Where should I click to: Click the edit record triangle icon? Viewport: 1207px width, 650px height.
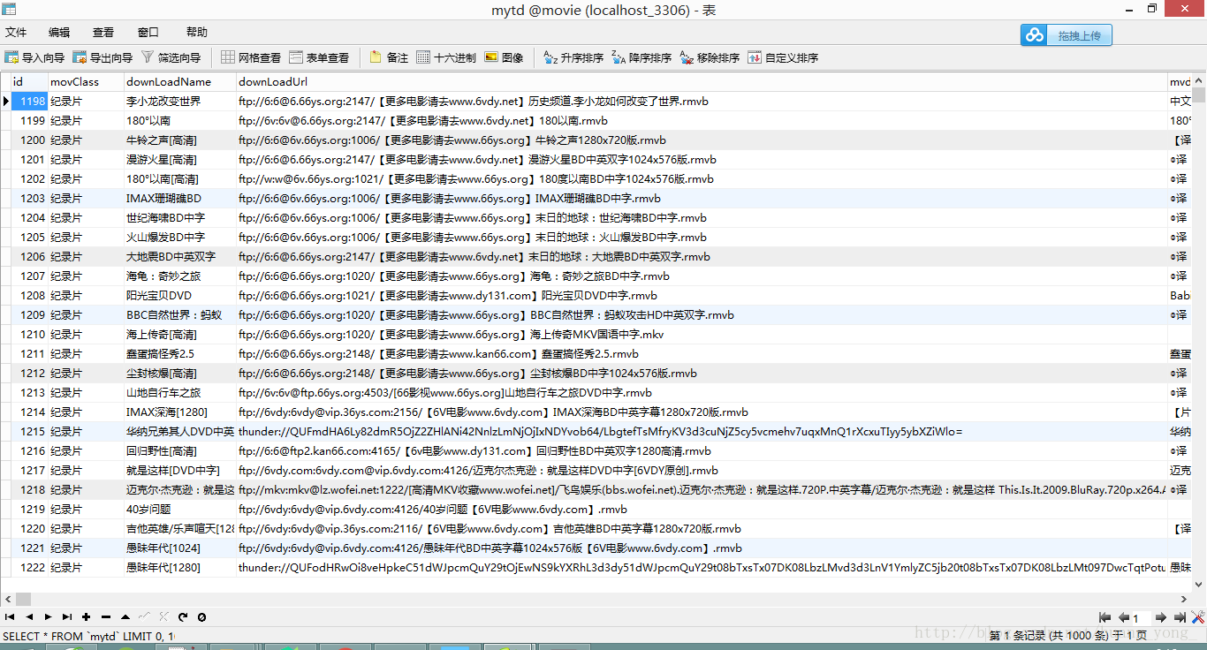(125, 616)
